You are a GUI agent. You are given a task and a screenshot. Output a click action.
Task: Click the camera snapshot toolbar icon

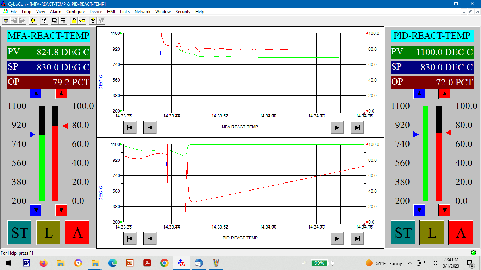pos(6,21)
